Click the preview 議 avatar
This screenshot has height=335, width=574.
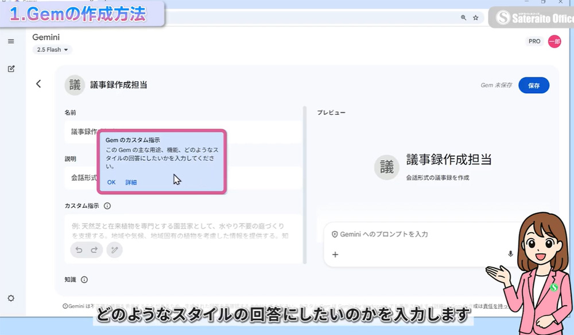386,167
